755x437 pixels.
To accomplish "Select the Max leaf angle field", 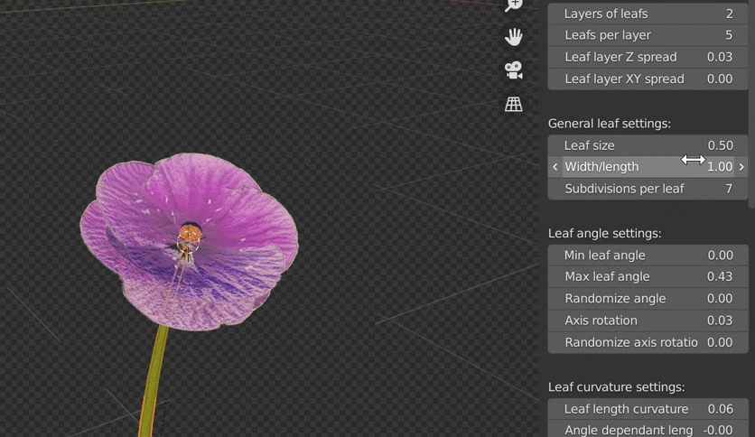I will (648, 276).
